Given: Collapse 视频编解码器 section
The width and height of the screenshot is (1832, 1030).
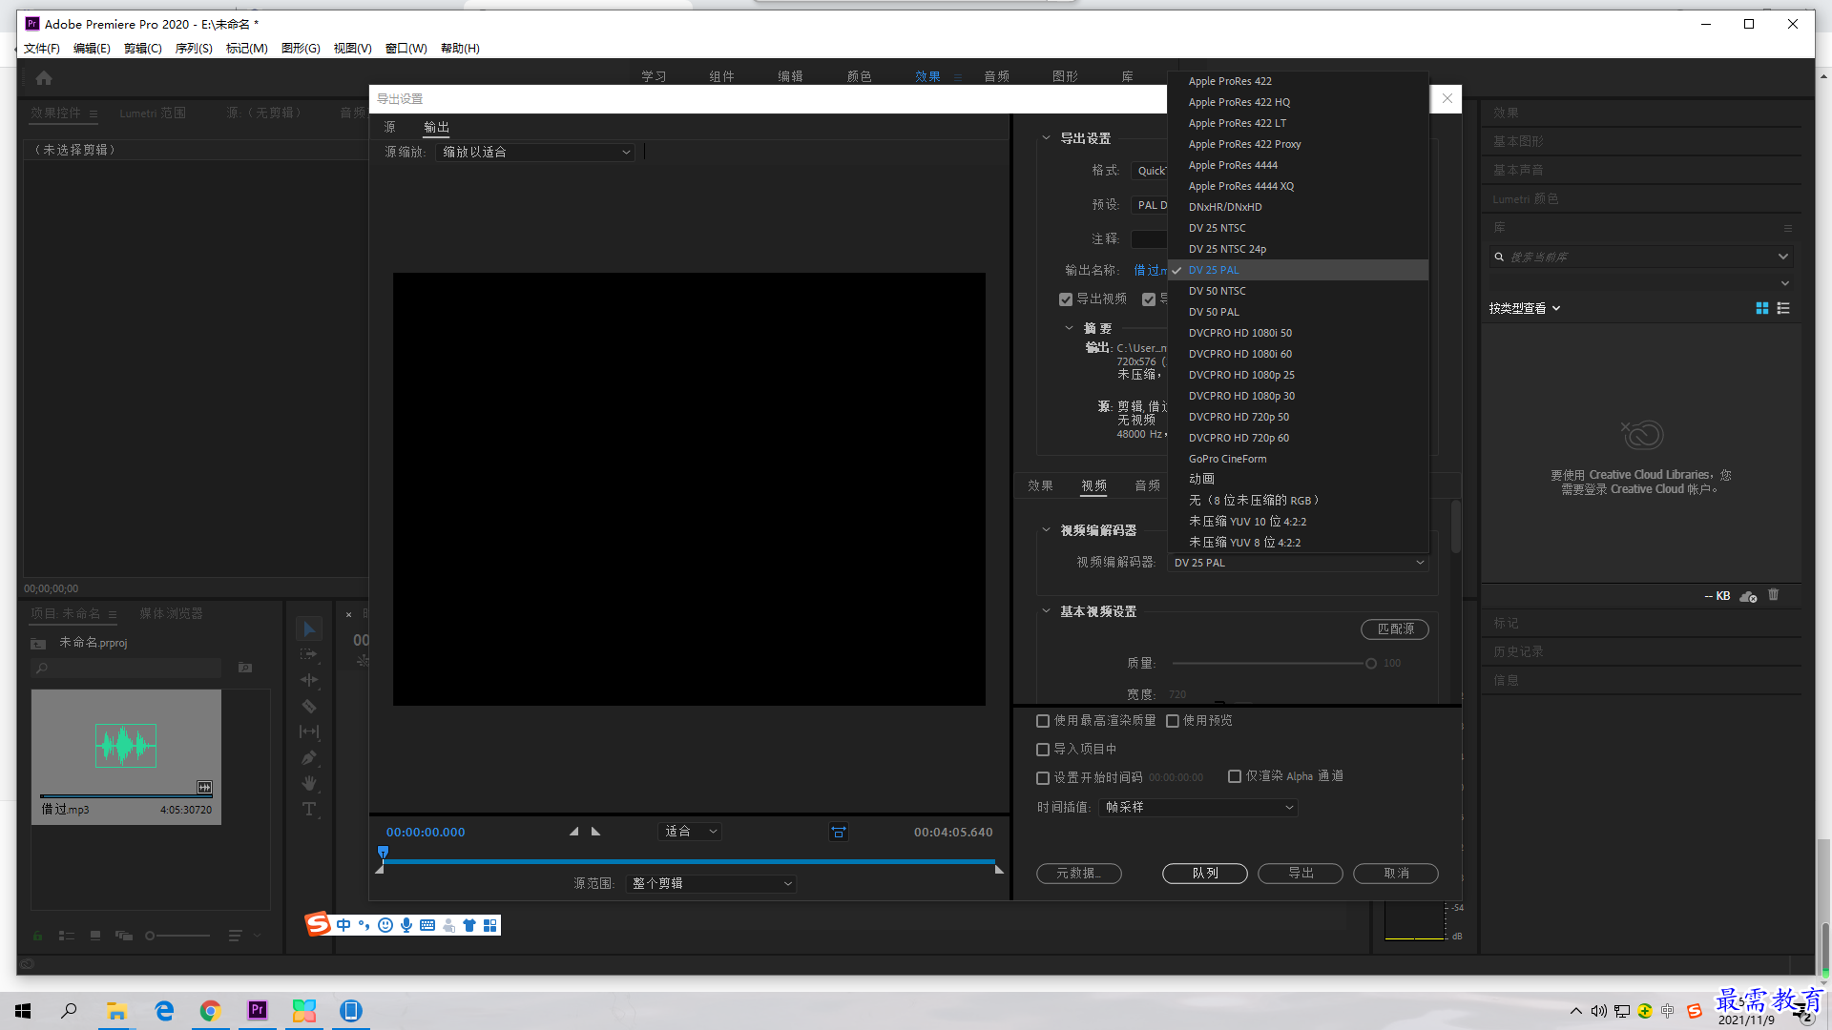Looking at the screenshot, I should click(x=1046, y=530).
